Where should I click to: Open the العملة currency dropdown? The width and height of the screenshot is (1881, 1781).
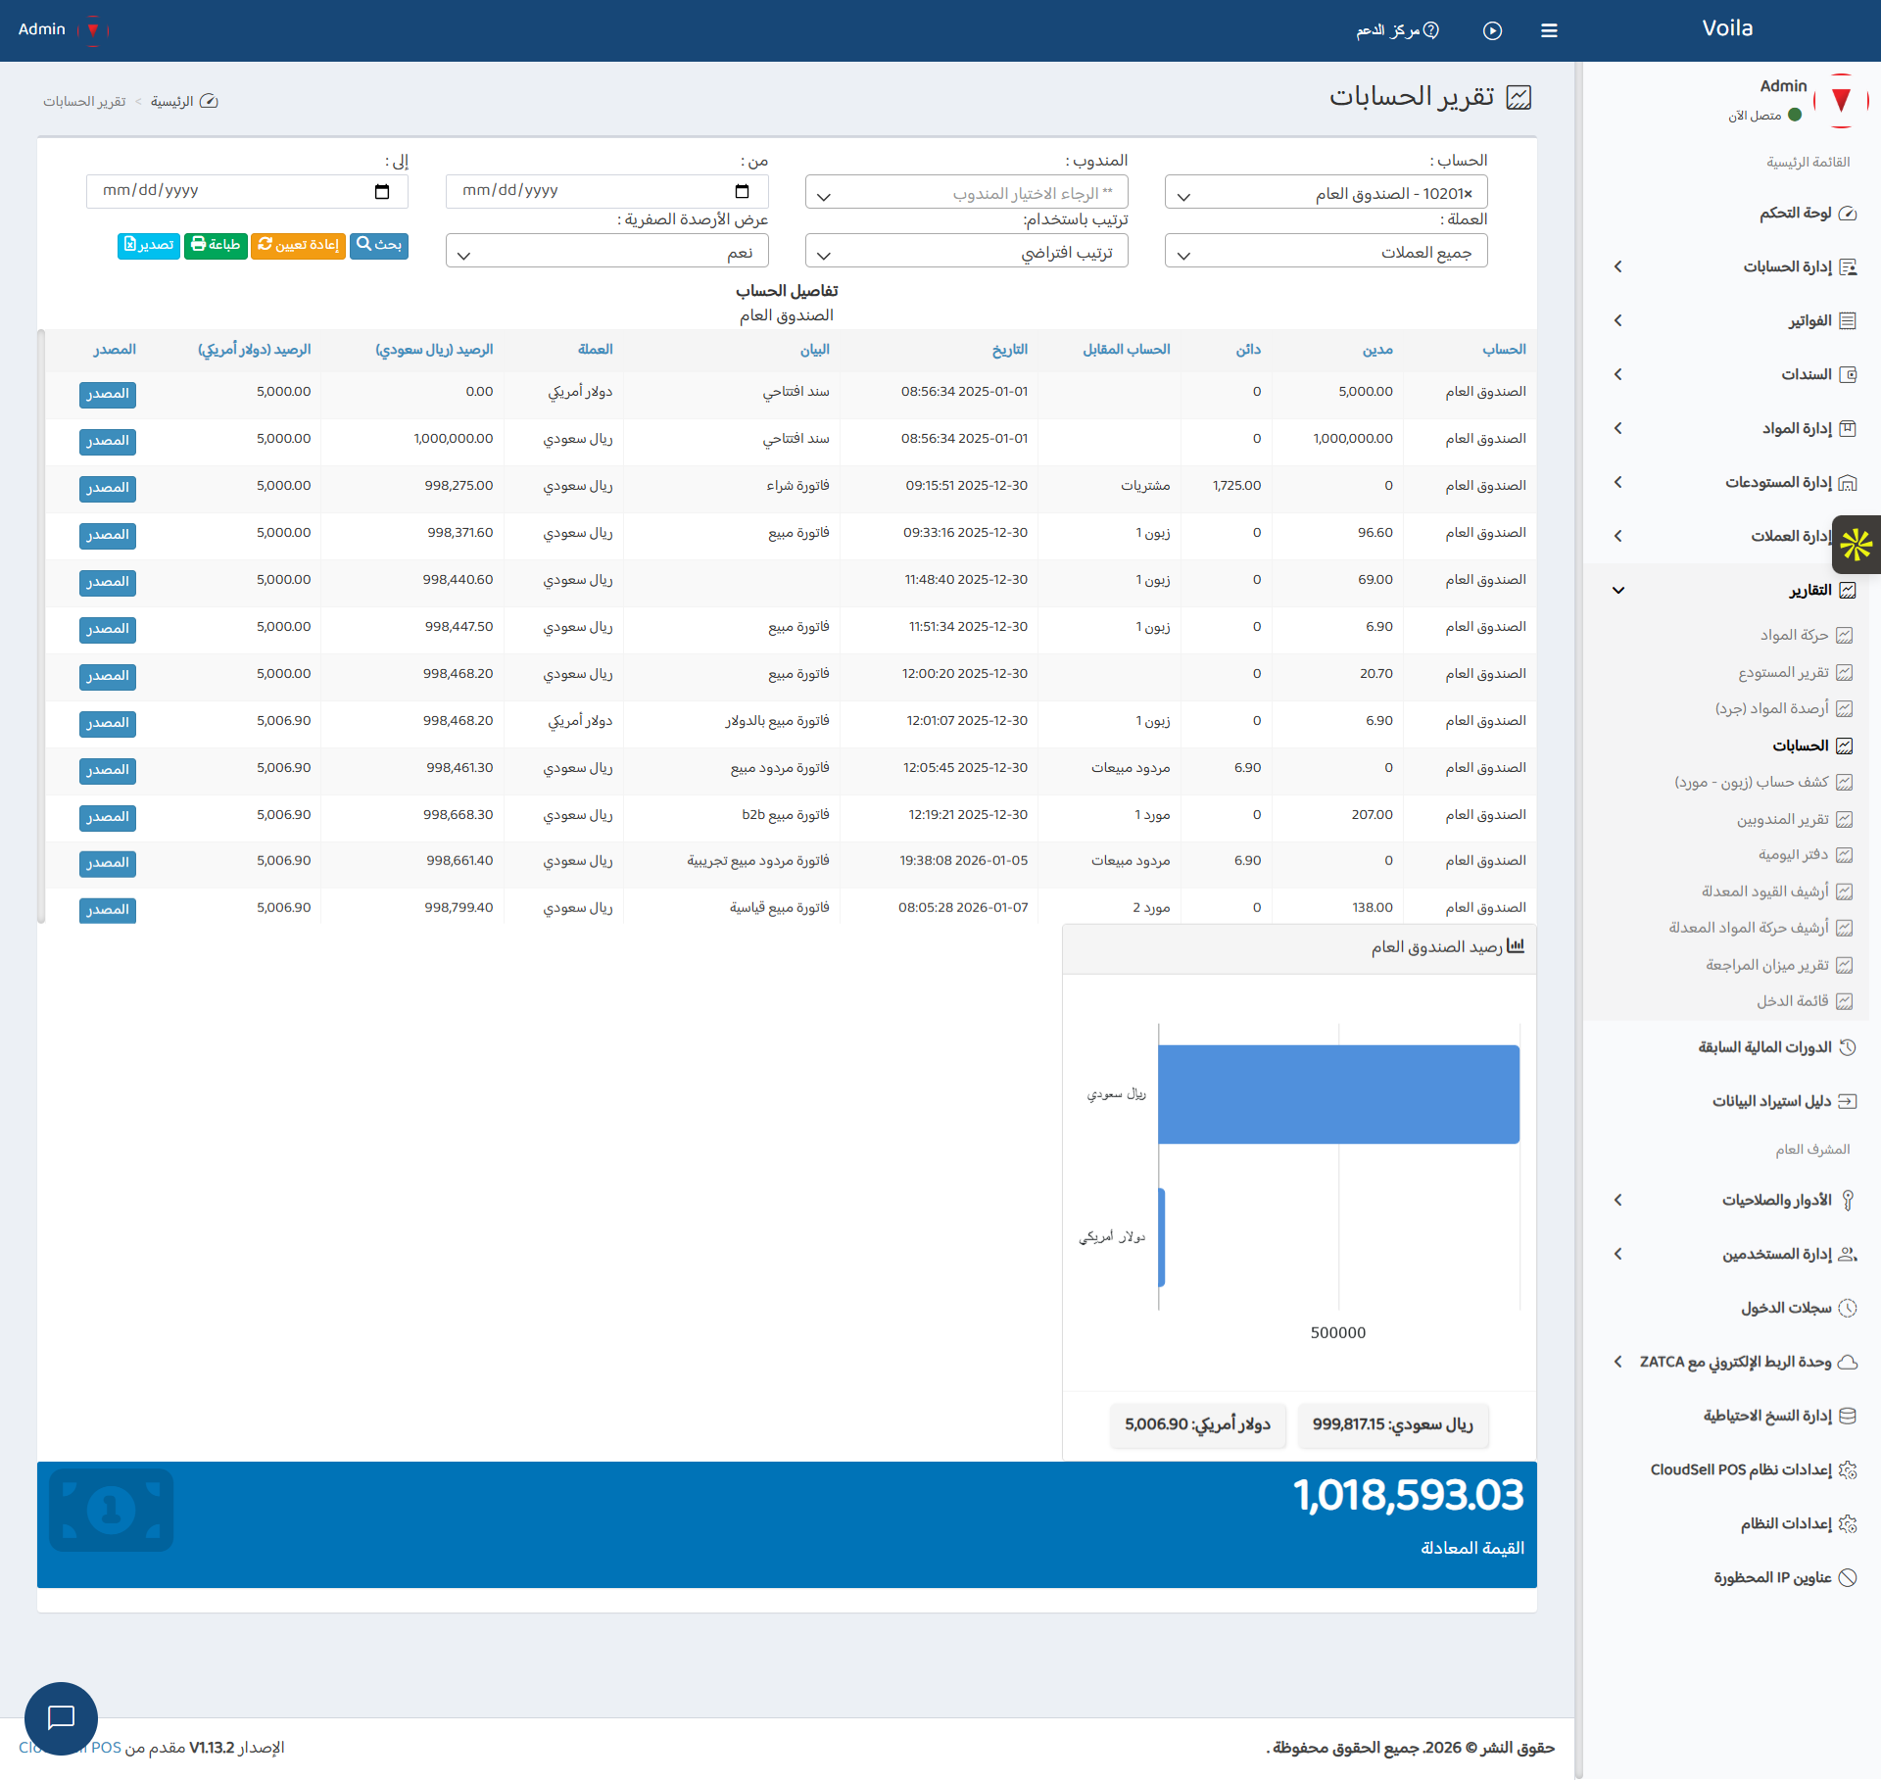click(1326, 252)
